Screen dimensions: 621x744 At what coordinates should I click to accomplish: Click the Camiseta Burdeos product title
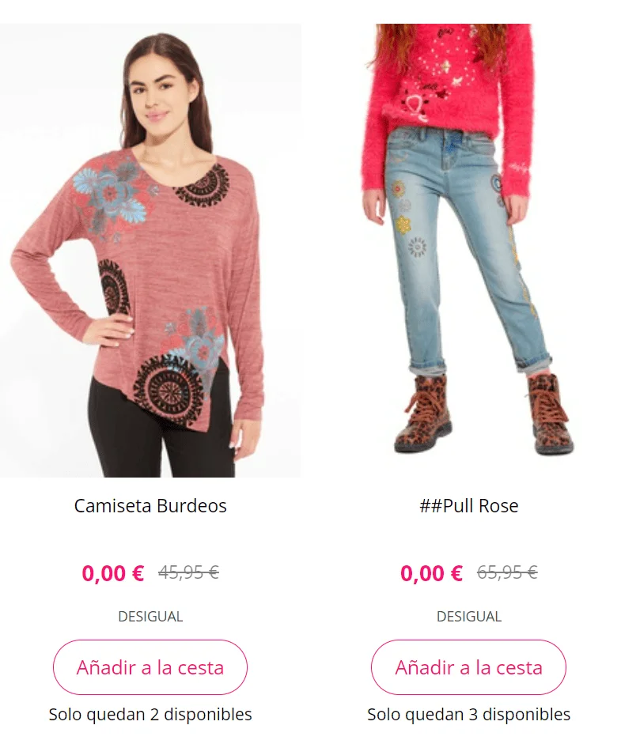[x=150, y=506]
